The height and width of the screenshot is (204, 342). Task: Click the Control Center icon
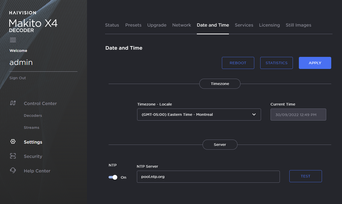point(13,103)
